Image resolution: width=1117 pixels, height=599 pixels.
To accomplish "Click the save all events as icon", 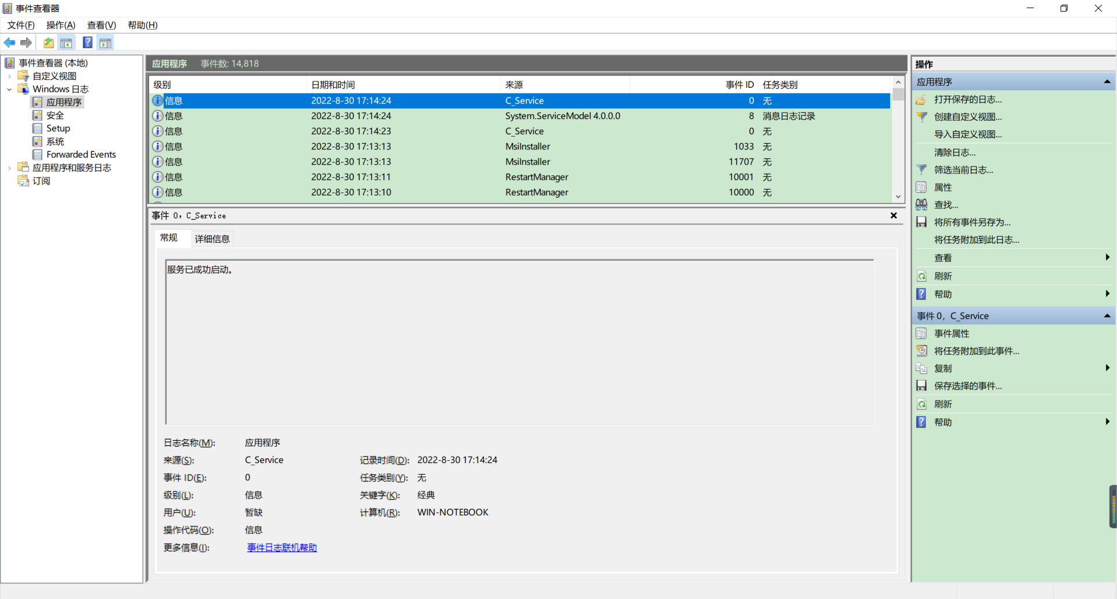I will (922, 222).
